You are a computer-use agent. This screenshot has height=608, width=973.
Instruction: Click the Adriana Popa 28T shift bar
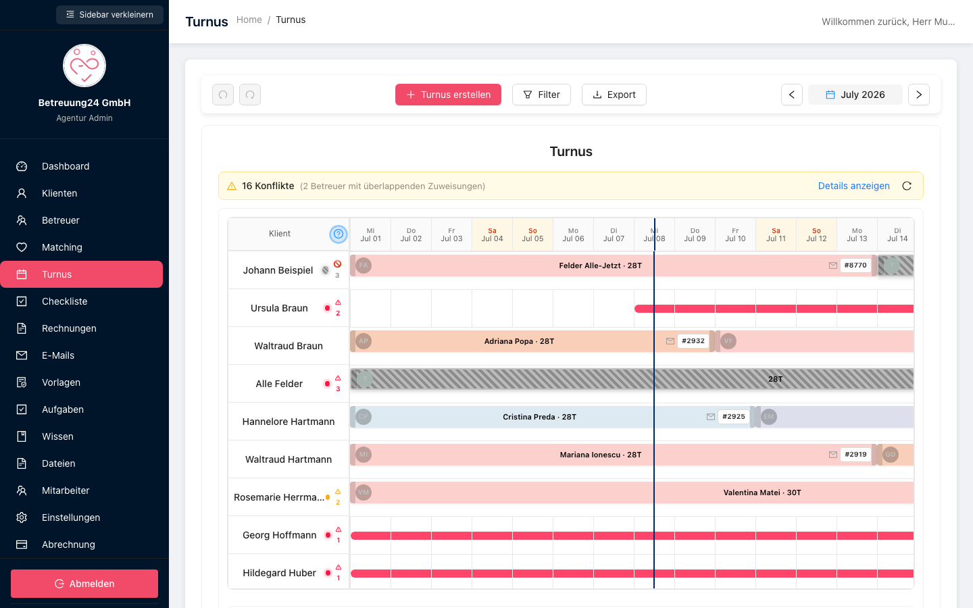519,341
